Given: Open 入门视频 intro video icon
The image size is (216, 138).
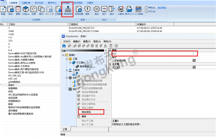Looking at the screenshot, I should tap(139, 9).
